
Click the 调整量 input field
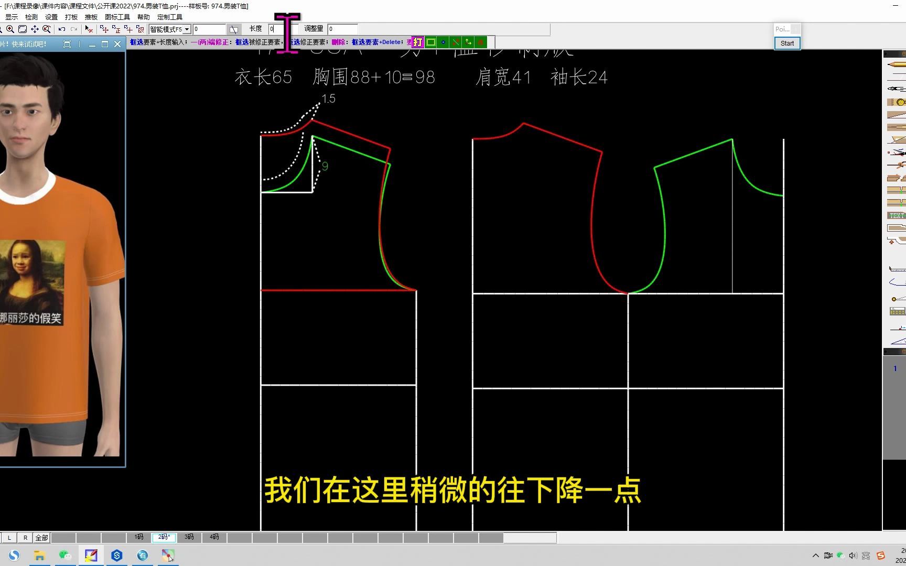(343, 29)
